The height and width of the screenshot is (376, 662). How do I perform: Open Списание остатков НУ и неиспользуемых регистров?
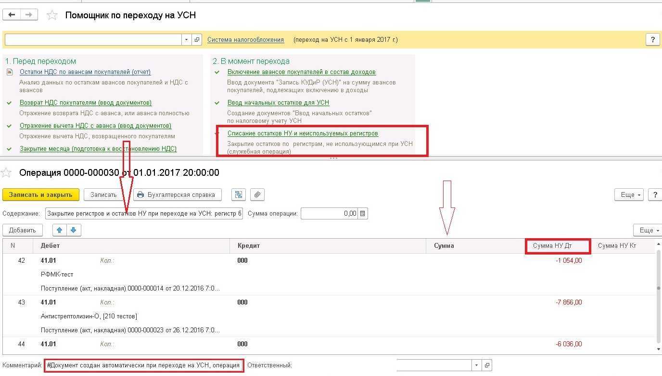tap(303, 133)
